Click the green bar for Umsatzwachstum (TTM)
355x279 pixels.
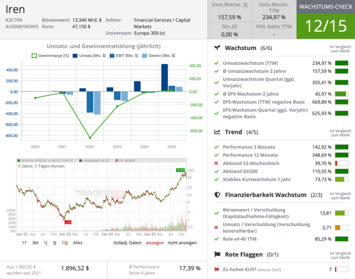tap(341, 63)
